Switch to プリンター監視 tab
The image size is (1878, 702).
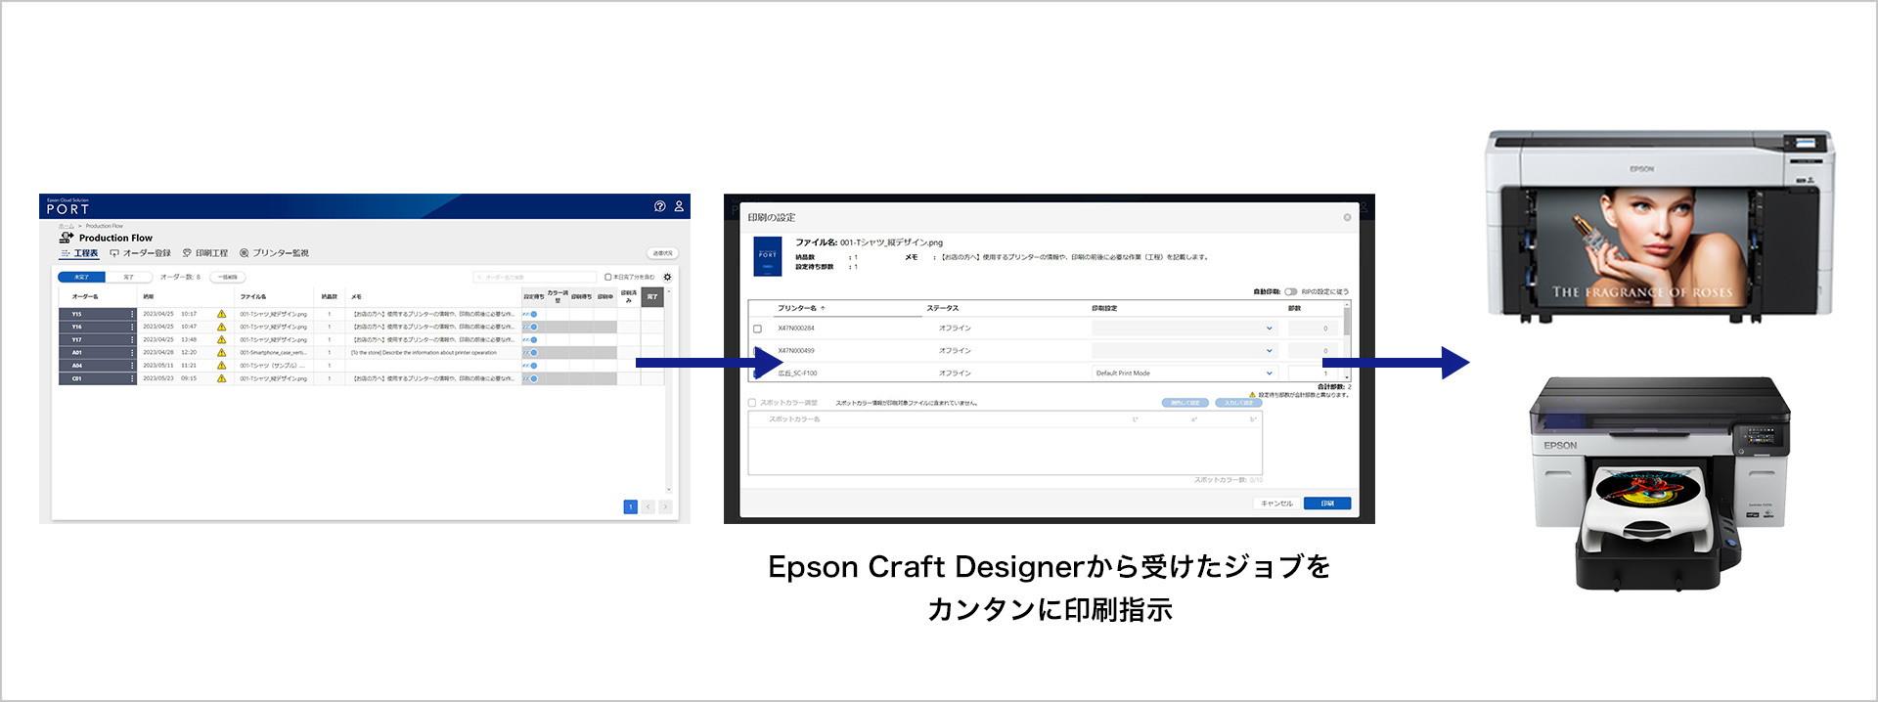click(274, 253)
